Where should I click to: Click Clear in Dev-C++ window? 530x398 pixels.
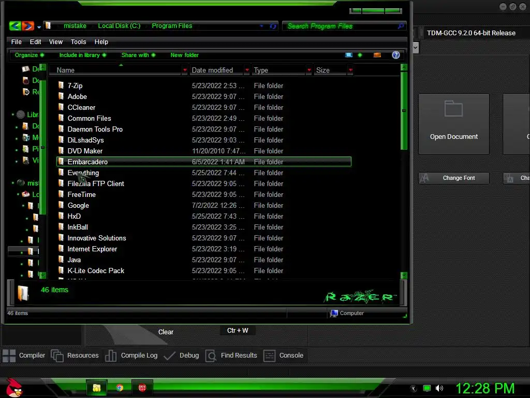(x=166, y=332)
